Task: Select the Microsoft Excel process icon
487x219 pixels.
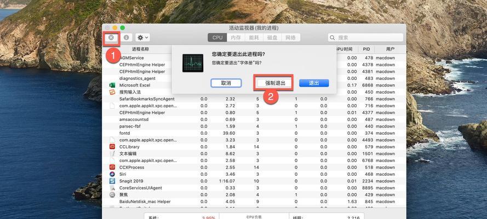Action: 112,85
